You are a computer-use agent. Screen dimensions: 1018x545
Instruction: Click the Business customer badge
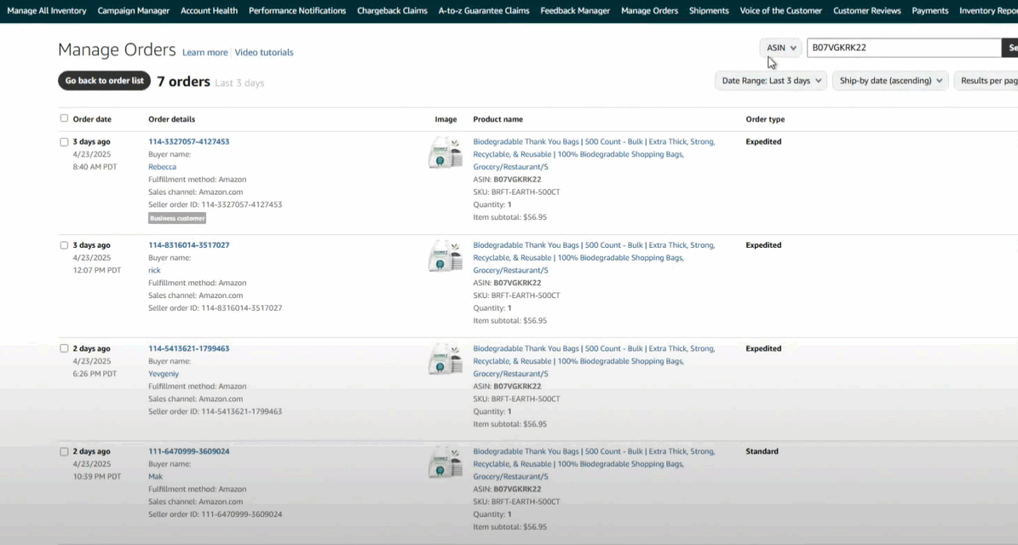point(177,218)
